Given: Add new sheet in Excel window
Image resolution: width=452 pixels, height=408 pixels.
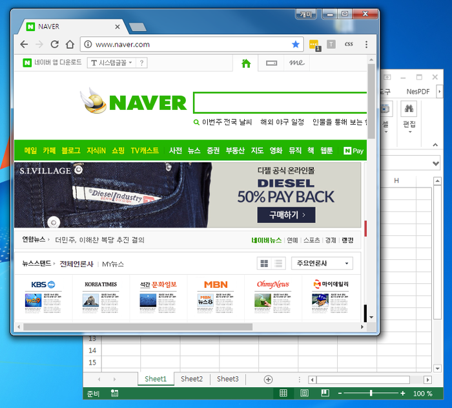Looking at the screenshot, I should tap(268, 380).
